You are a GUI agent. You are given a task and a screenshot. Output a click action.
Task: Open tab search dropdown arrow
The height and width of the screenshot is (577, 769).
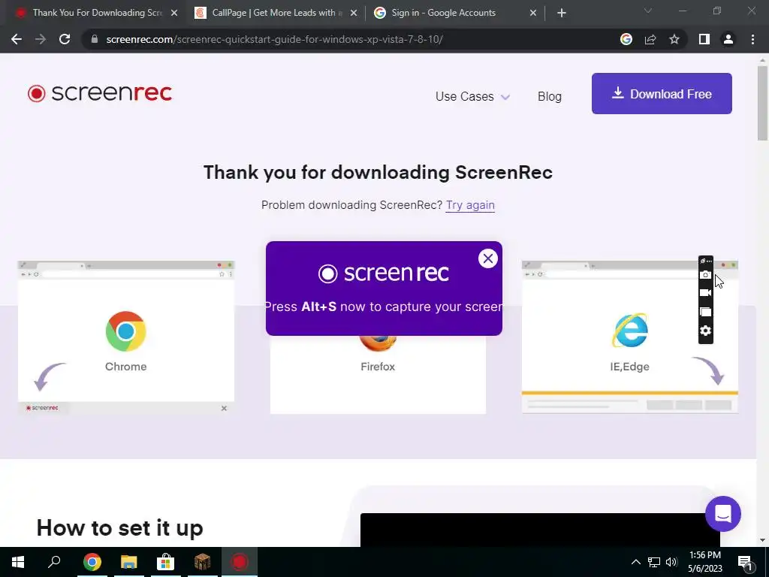(648, 11)
